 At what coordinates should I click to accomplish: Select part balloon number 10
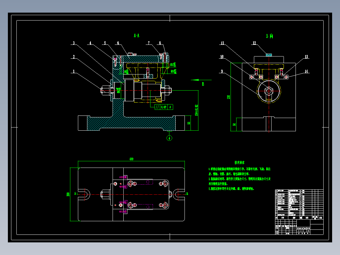click(x=222, y=56)
